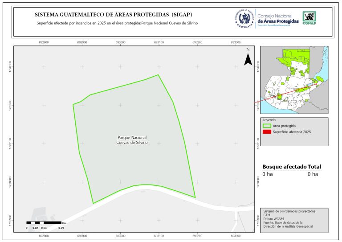Open the Guatemala inset overview map
The height and width of the screenshot is (242, 342).
coord(293,79)
